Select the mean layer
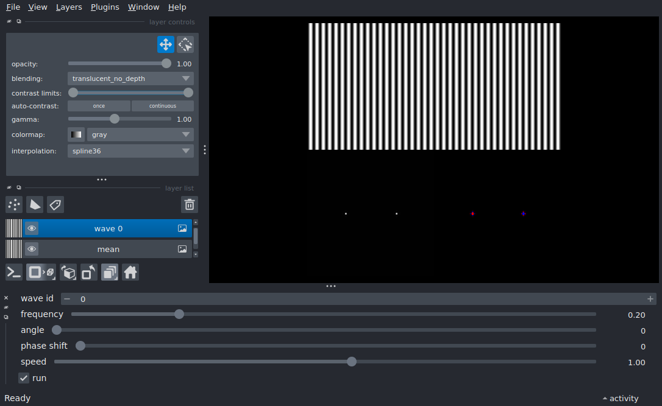662x406 pixels. [108, 249]
